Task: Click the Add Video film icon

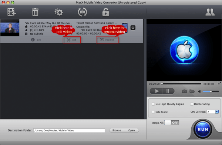Action: tap(11, 12)
